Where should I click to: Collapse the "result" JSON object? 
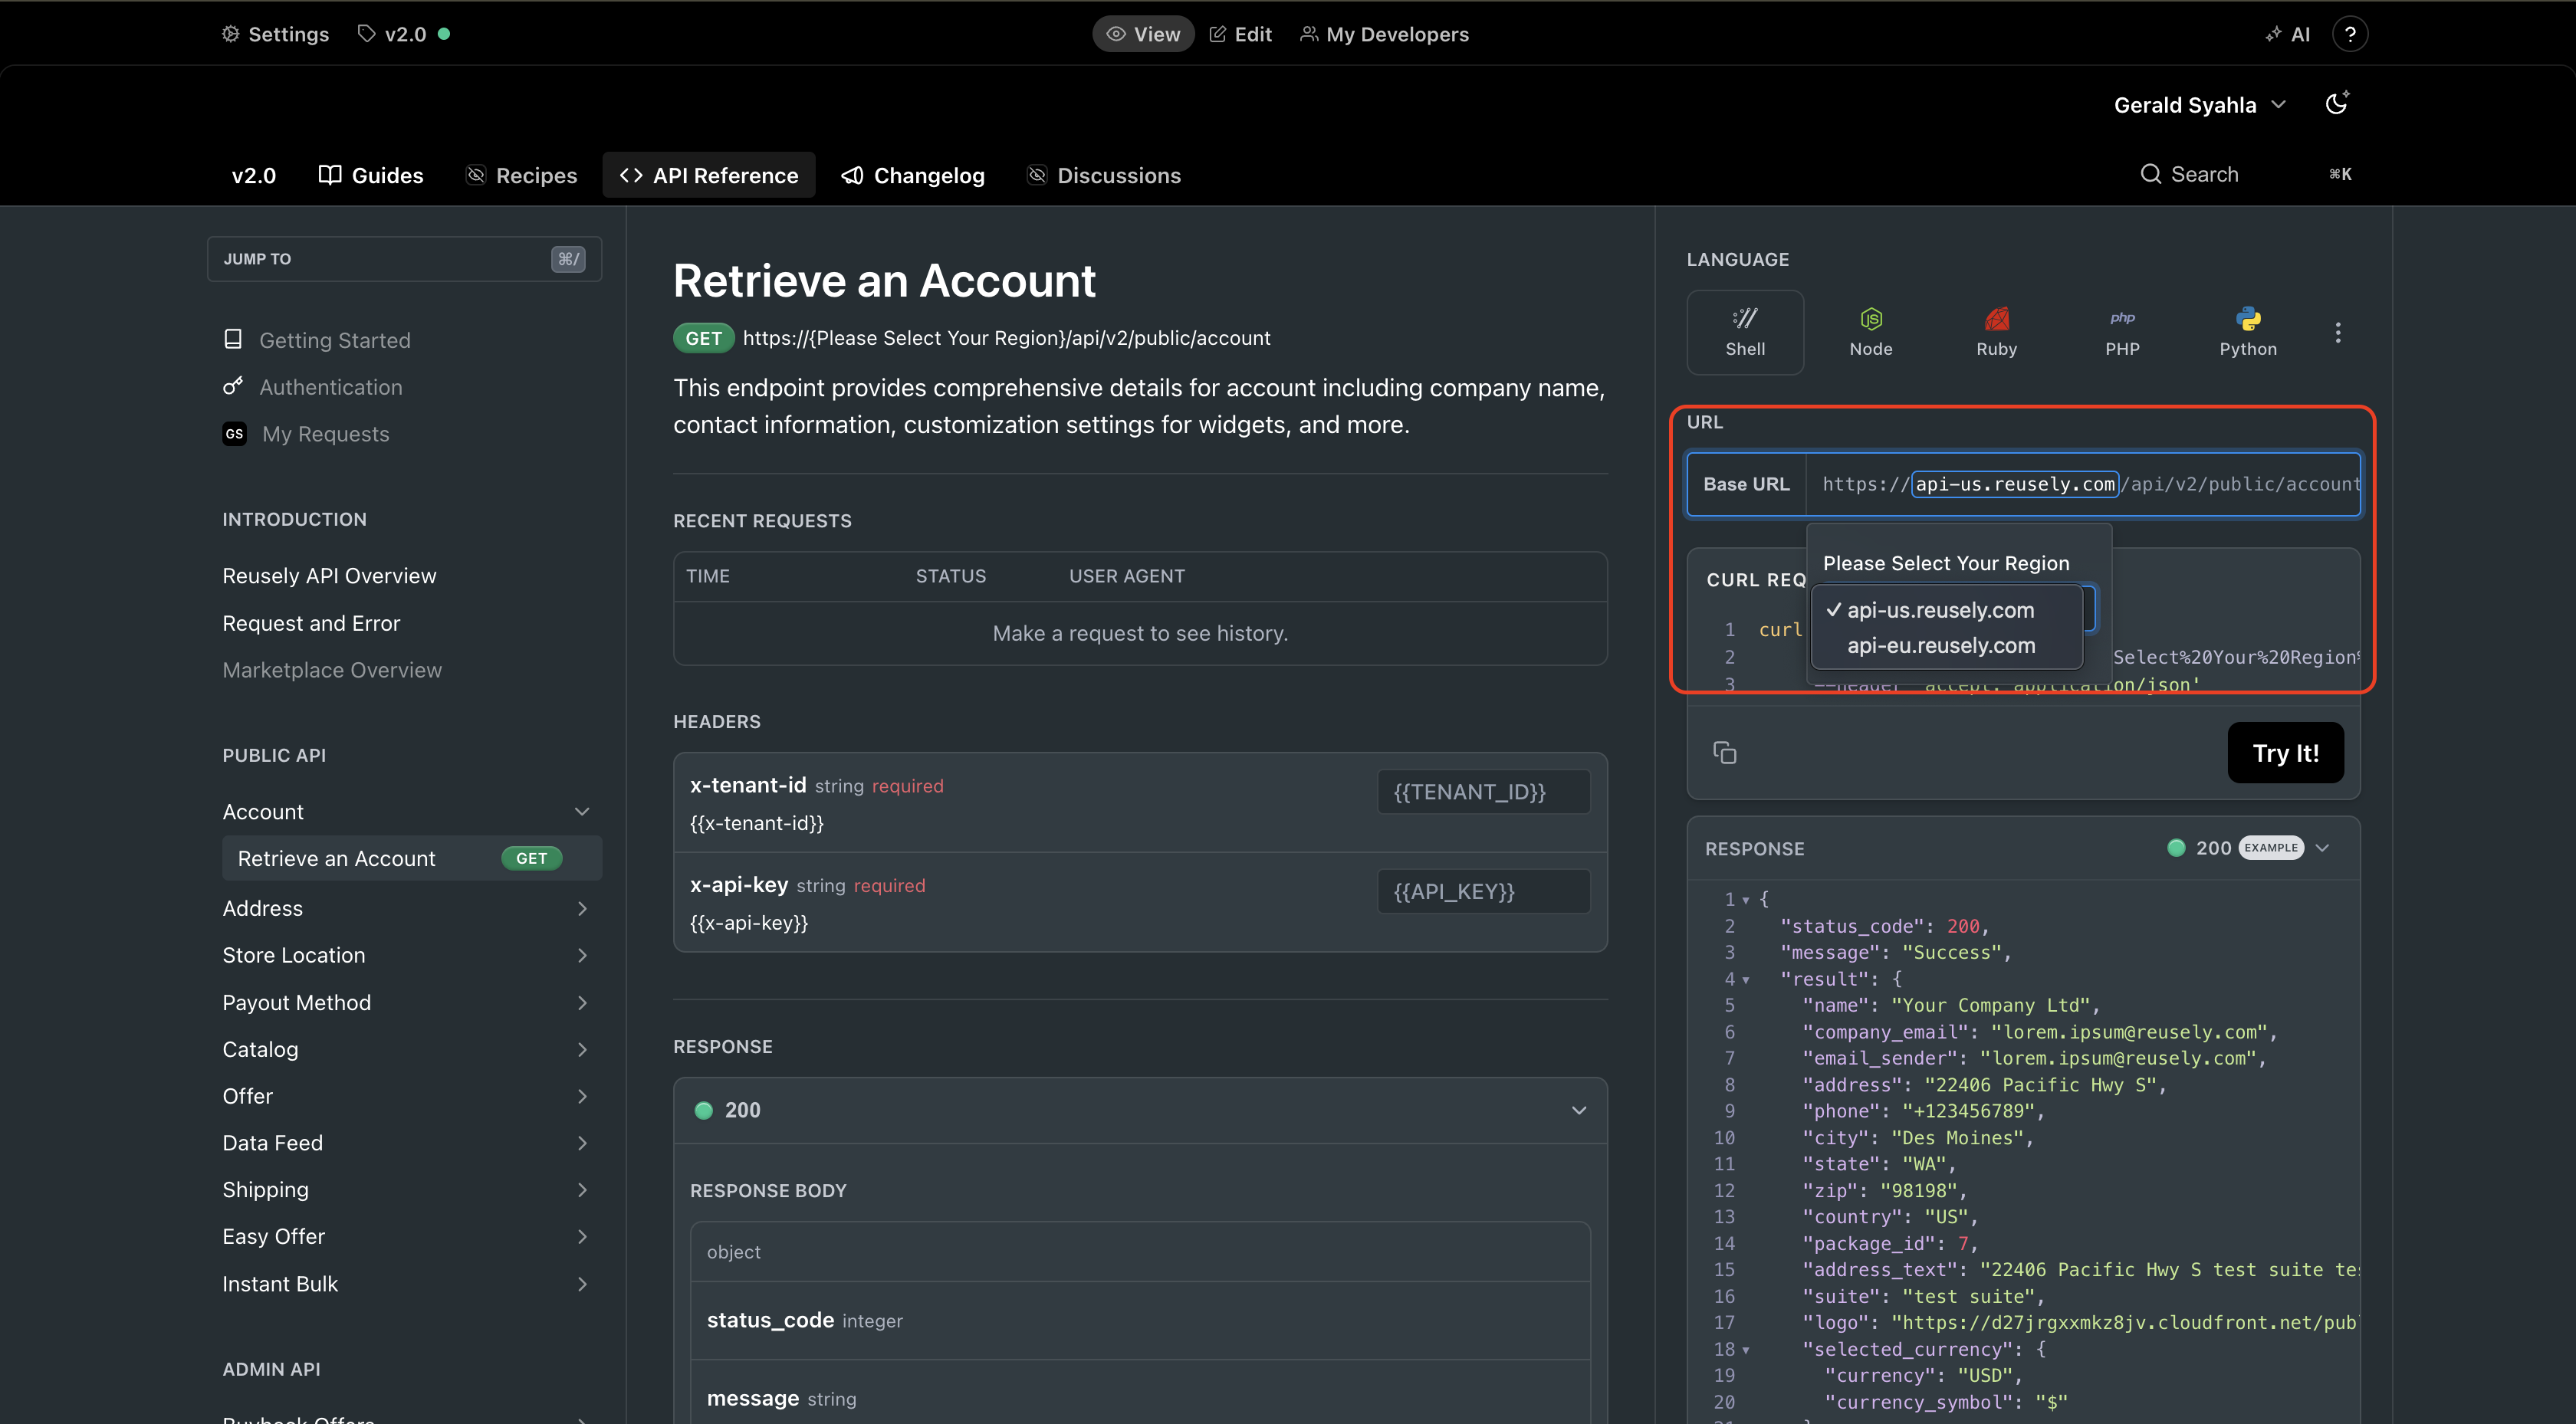[x=1746, y=980]
